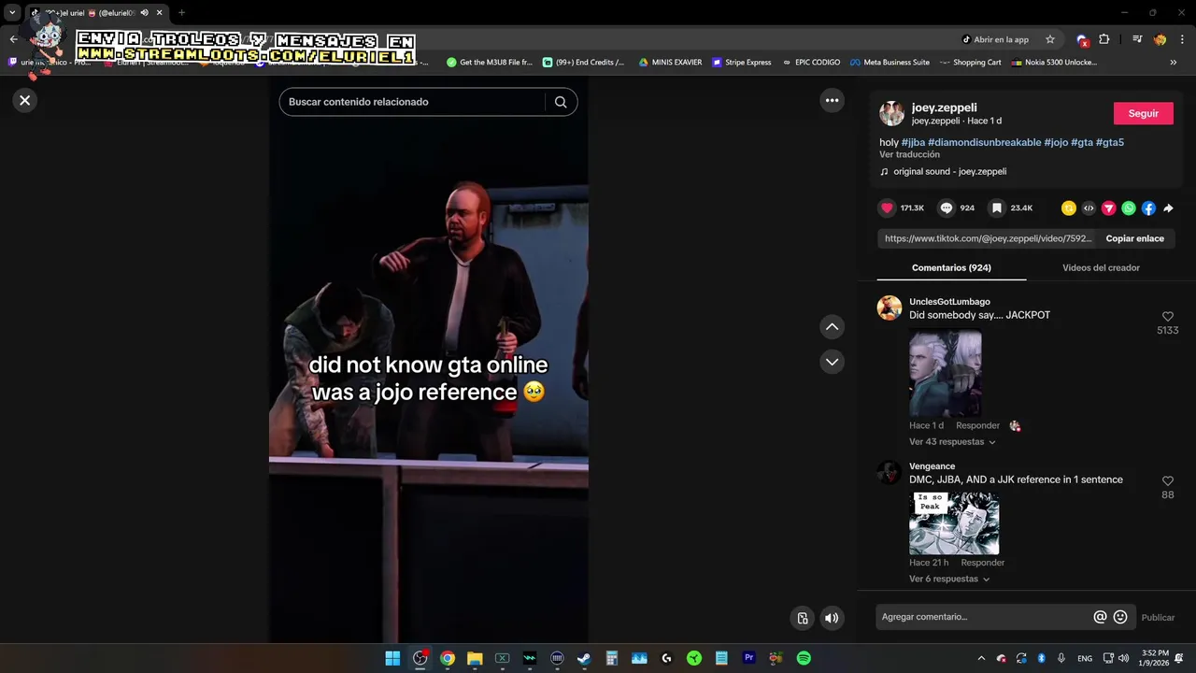This screenshot has width=1196, height=673.
Task: Open the MINIS EXAVIER bookmark
Action: click(670, 63)
